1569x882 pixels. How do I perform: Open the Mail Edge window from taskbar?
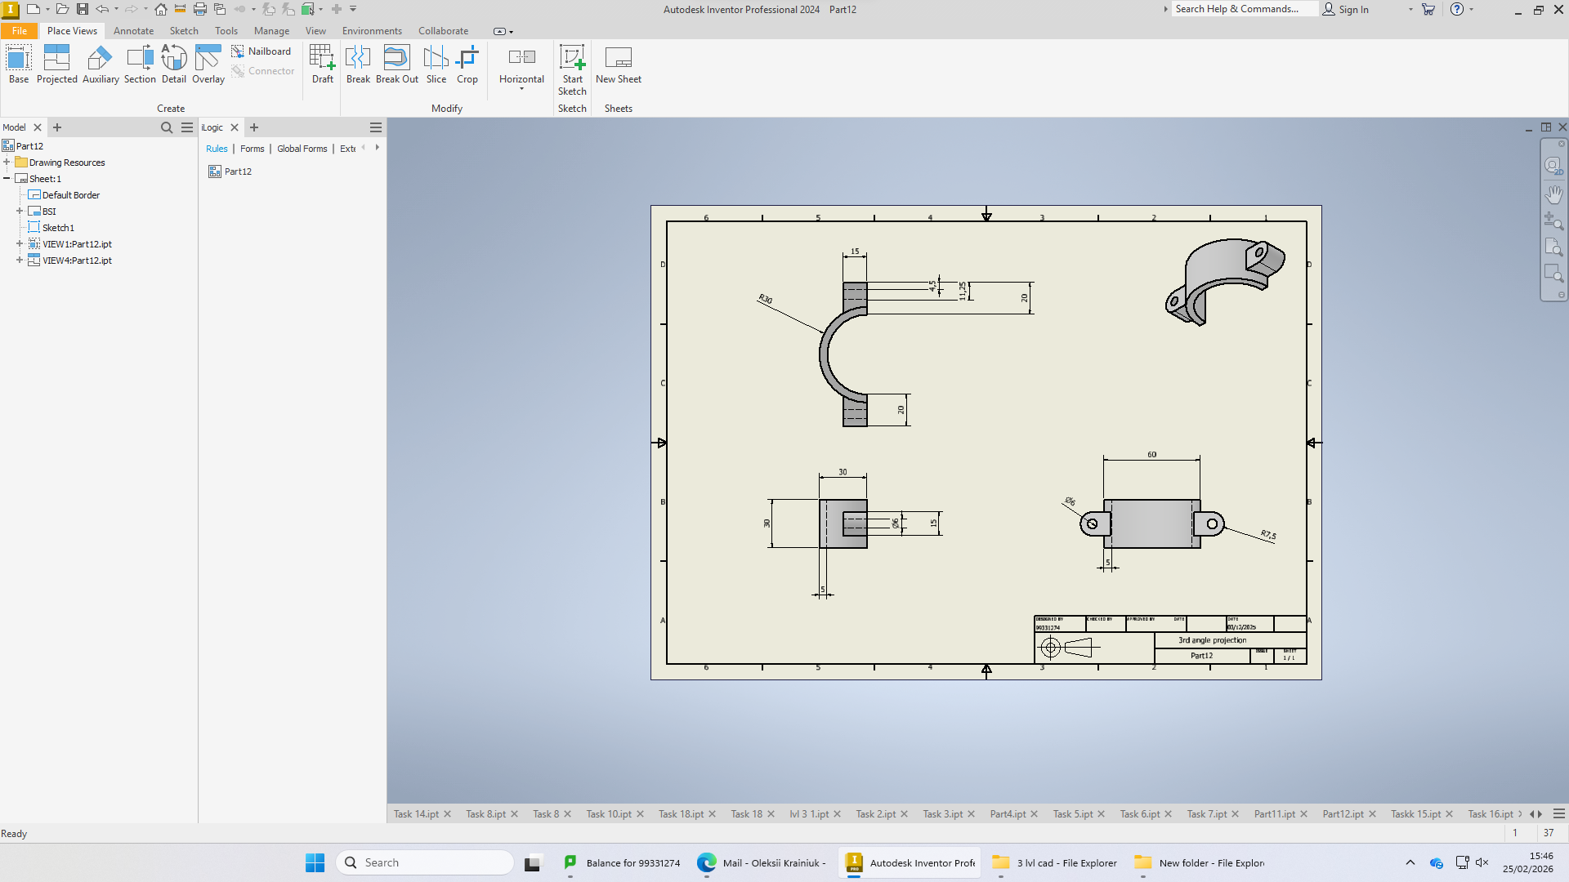click(x=762, y=862)
